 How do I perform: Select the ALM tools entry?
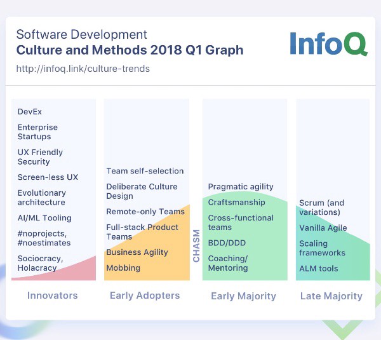pyautogui.click(x=319, y=268)
